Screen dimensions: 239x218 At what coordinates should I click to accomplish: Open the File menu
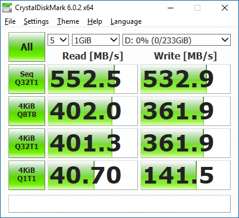(x=10, y=21)
